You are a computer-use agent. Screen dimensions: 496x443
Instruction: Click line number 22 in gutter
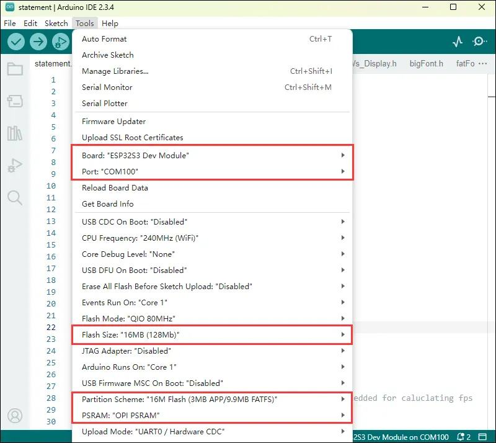tap(51, 328)
